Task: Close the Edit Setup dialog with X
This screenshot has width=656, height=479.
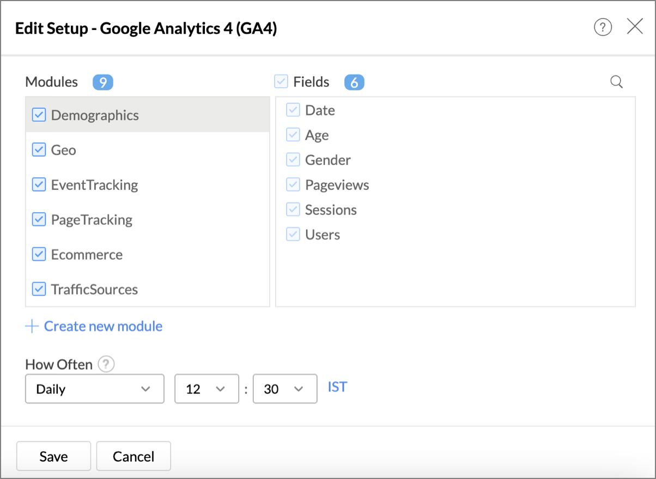Action: [x=635, y=27]
